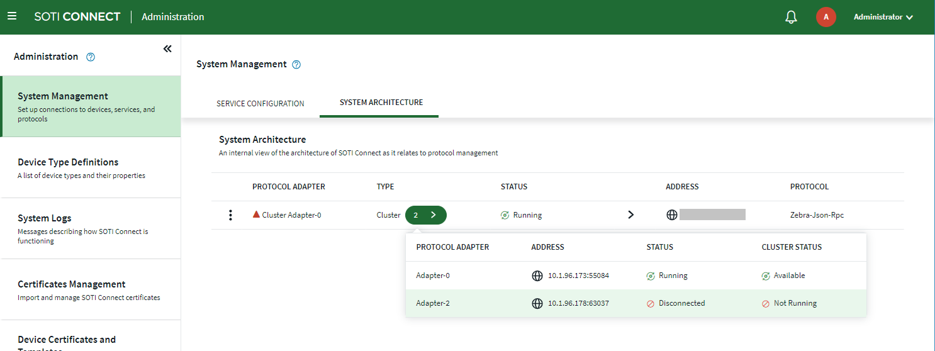Select the Adapter-2 row name

coord(433,303)
